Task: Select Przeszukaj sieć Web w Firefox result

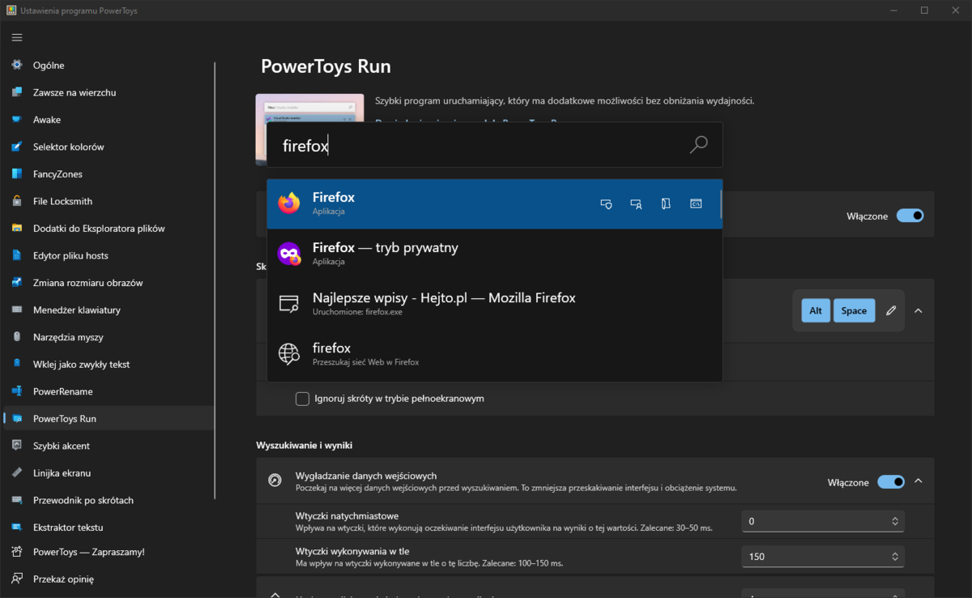Action: (x=494, y=354)
